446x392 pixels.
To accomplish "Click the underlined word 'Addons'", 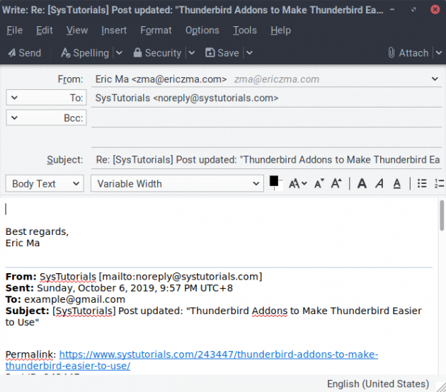I will (x=269, y=311).
